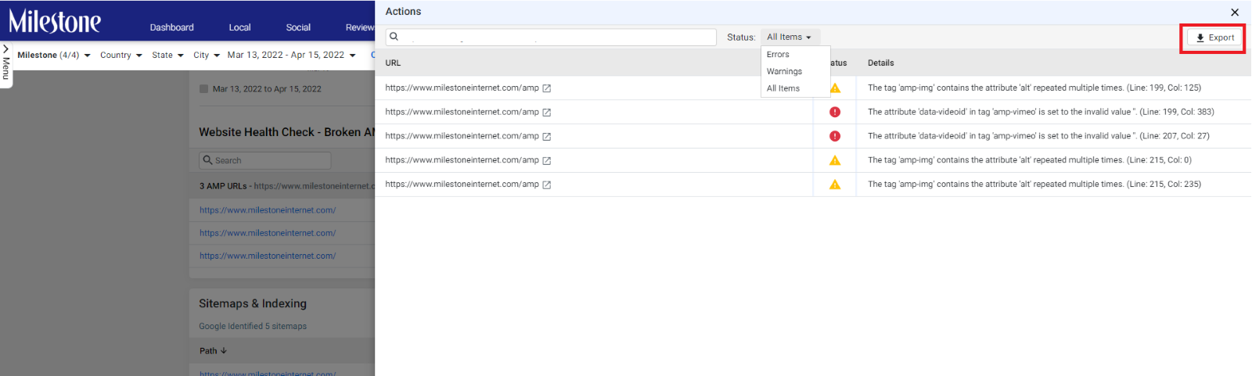Viewport: 1252px width, 376px height.
Task: Close the Actions panel with X
Action: pyautogui.click(x=1235, y=13)
